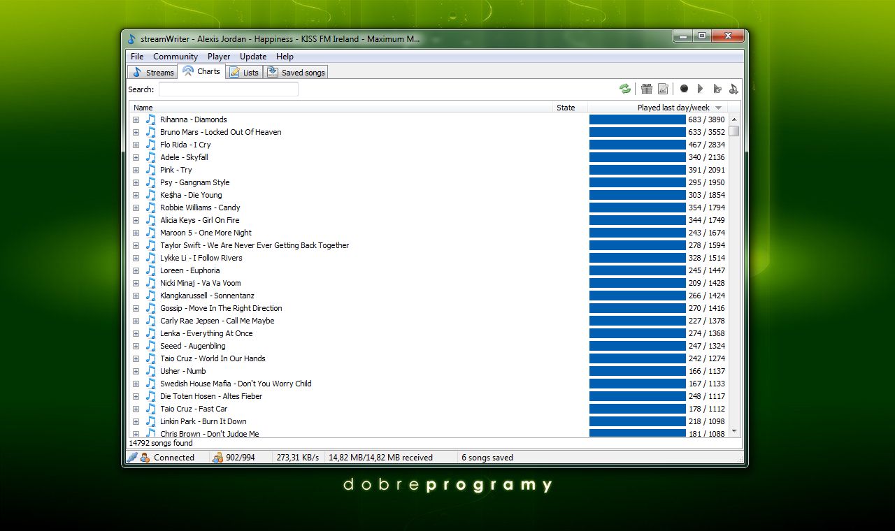Click the scrollbar down arrow of the chart list
895x531 pixels.
pos(734,431)
